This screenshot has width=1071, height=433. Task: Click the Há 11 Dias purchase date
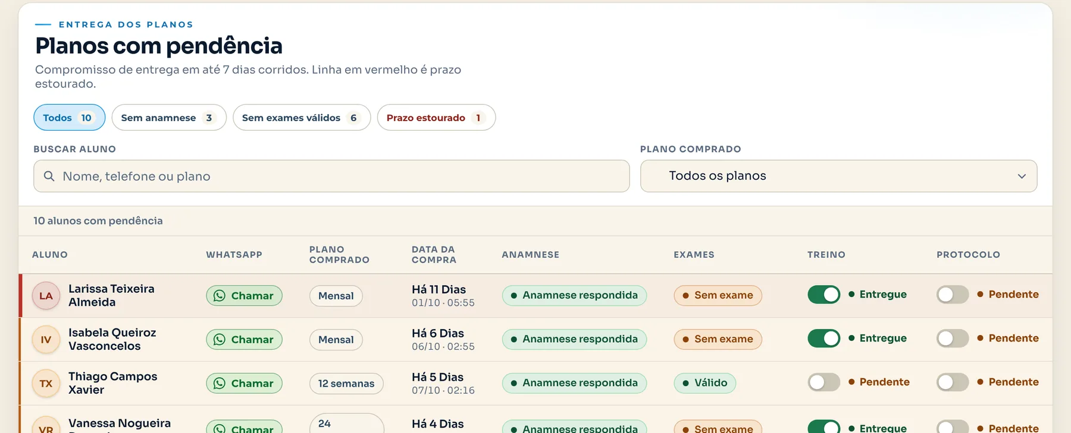(x=439, y=289)
